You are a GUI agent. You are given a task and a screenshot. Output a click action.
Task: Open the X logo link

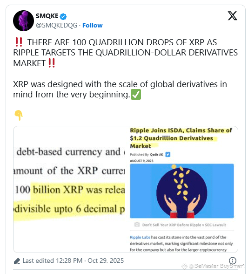(x=232, y=16)
